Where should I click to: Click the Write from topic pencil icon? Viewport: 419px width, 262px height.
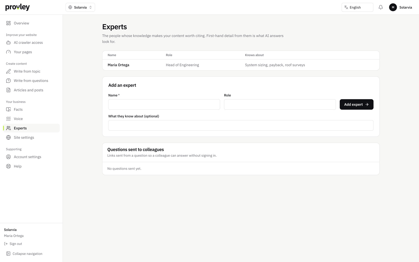pyautogui.click(x=8, y=71)
